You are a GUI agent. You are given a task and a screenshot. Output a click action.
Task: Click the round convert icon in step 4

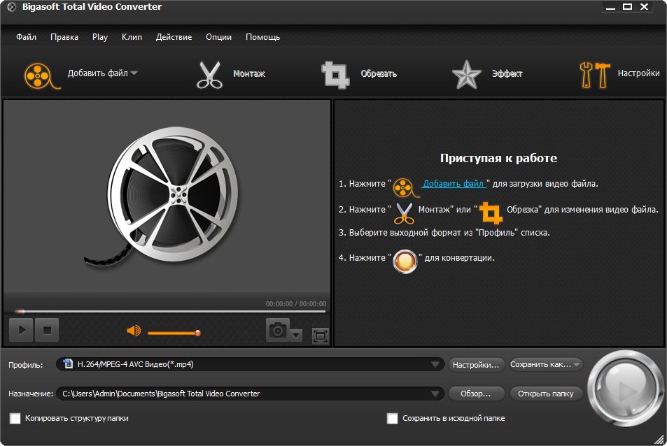coord(405,261)
